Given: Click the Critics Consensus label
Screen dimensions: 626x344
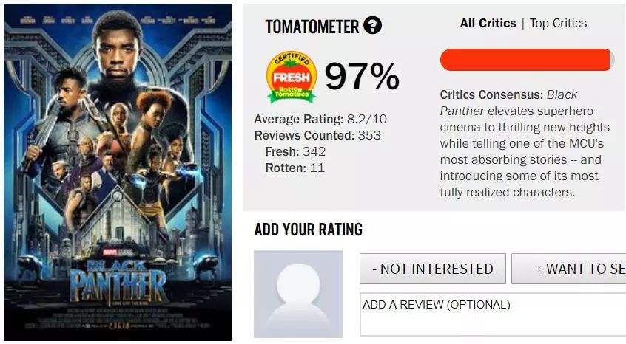Looking at the screenshot, I should tap(491, 94).
